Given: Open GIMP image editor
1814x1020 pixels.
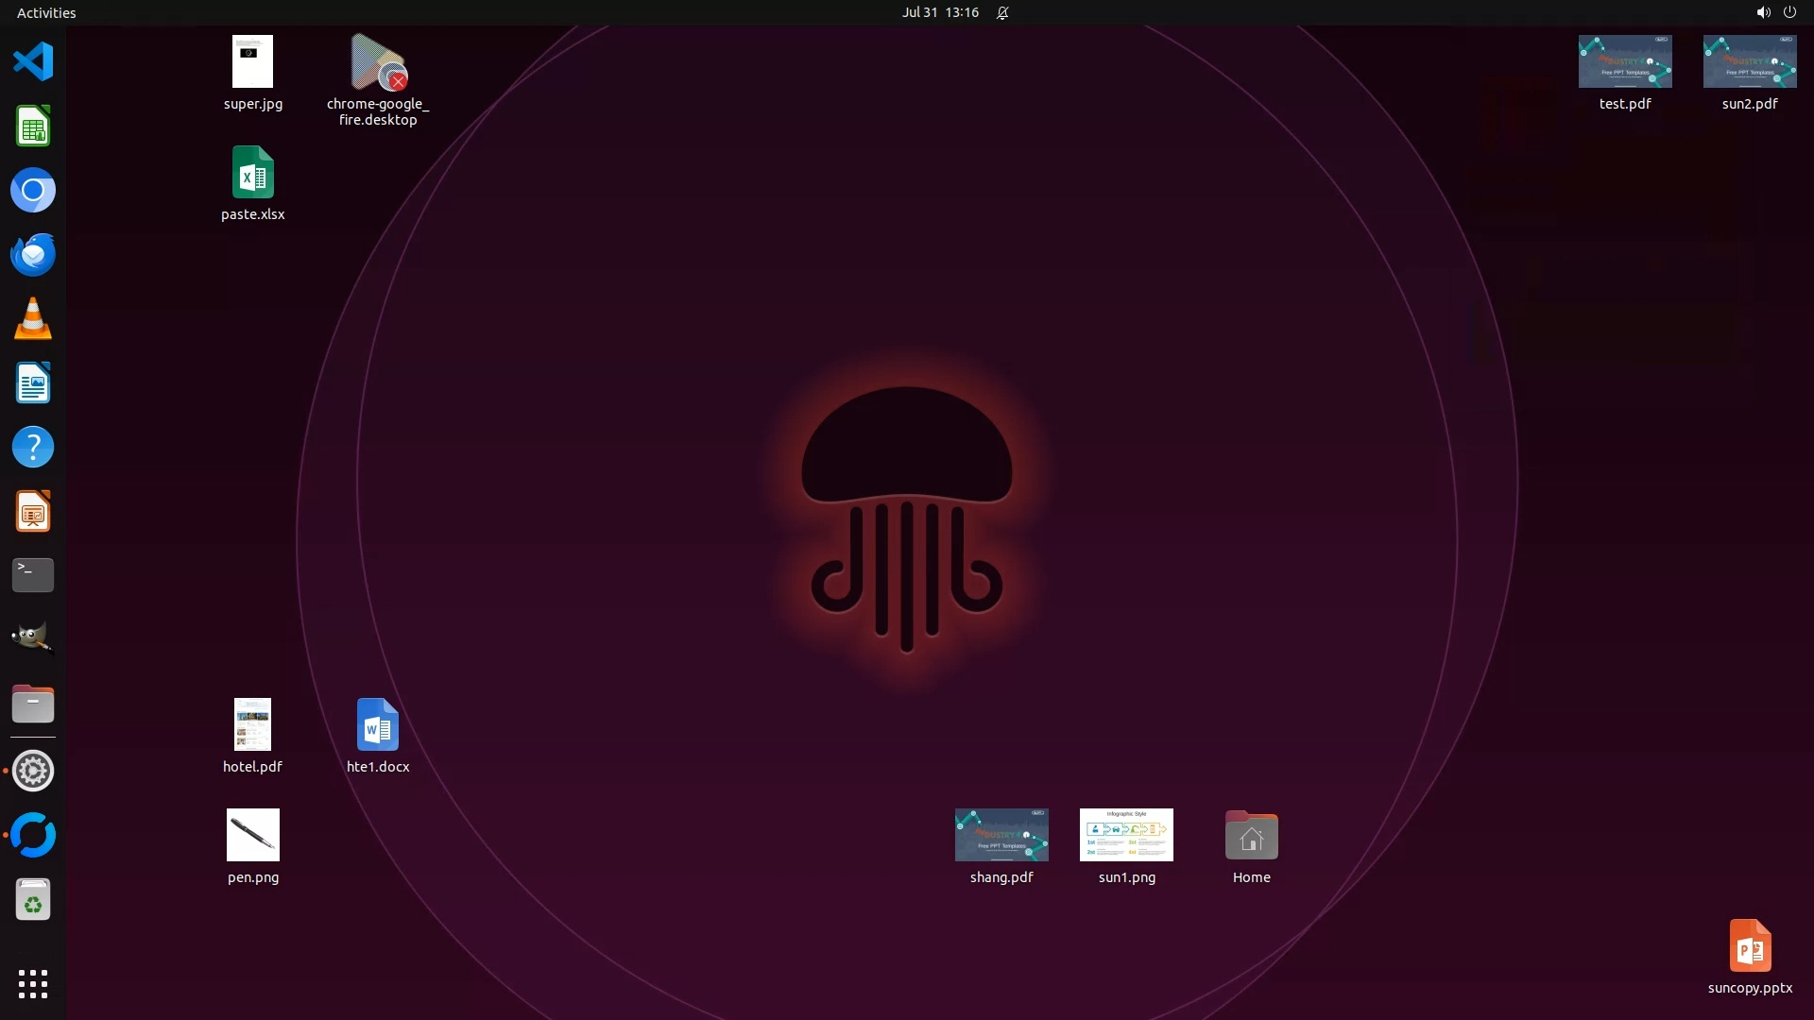Looking at the screenshot, I should (x=33, y=639).
